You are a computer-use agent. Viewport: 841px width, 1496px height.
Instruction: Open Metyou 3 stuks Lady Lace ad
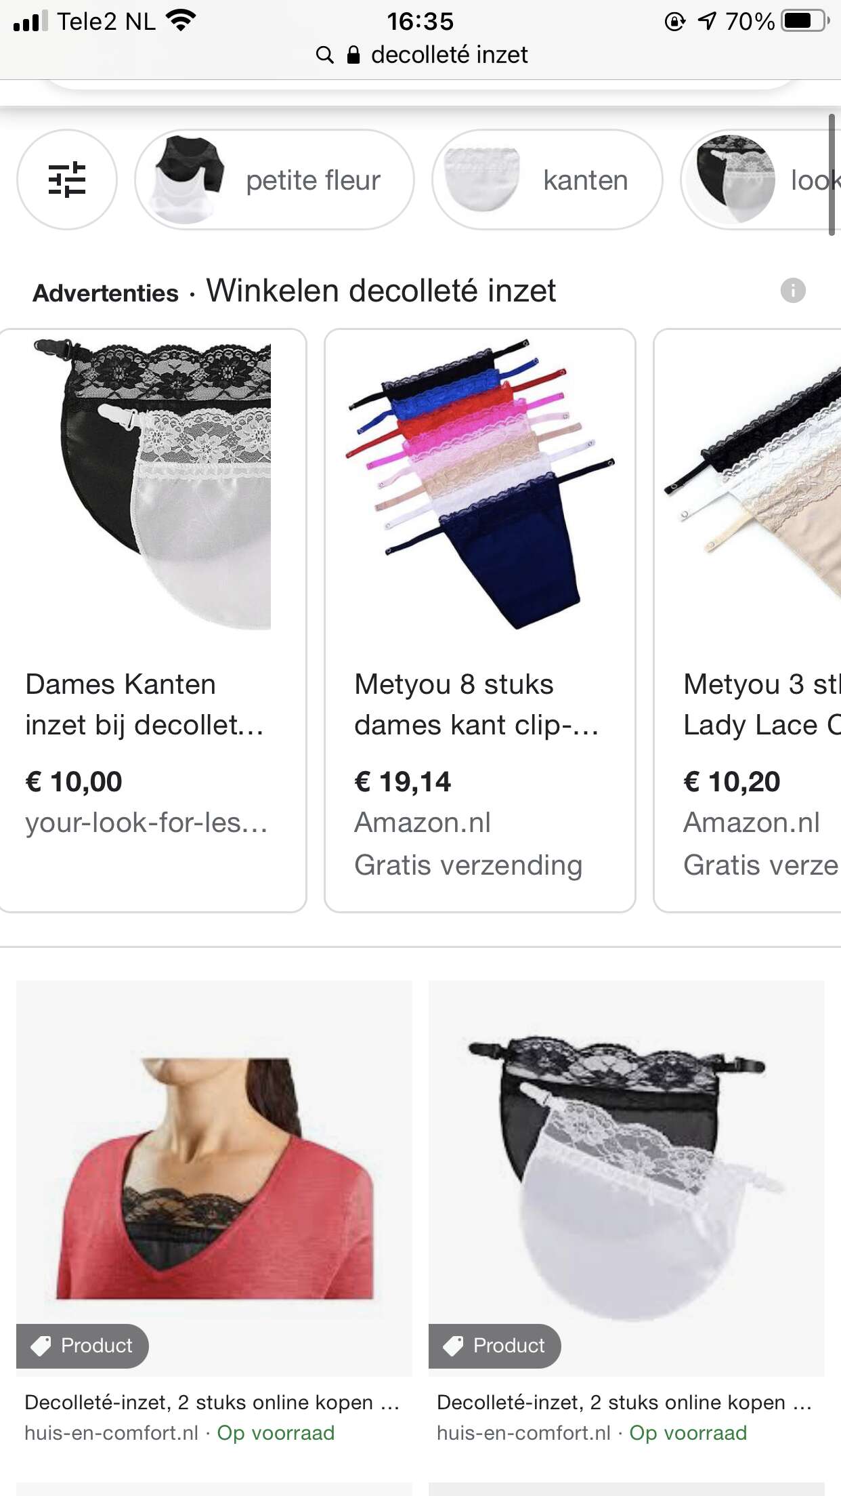point(748,621)
